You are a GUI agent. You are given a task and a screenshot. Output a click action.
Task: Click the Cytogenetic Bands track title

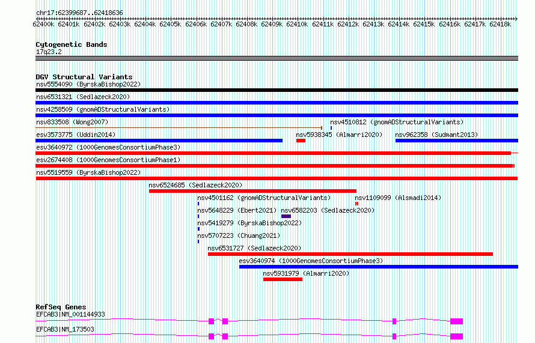[x=72, y=44]
